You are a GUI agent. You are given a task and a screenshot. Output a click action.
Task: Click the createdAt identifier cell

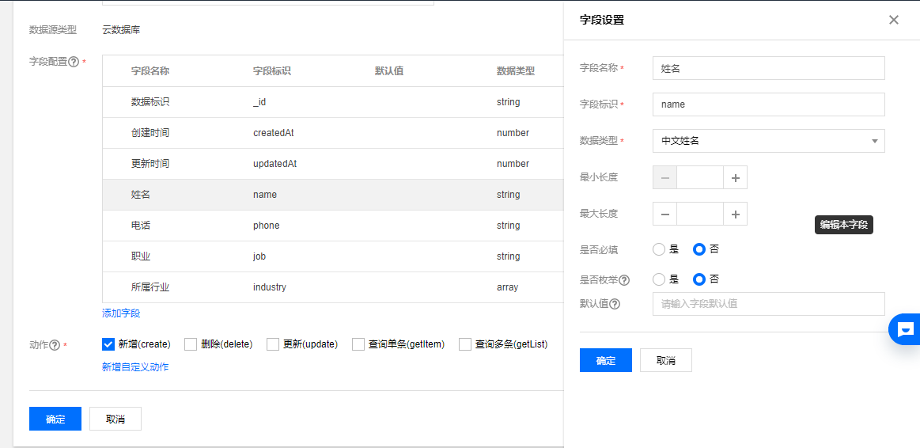coord(274,133)
